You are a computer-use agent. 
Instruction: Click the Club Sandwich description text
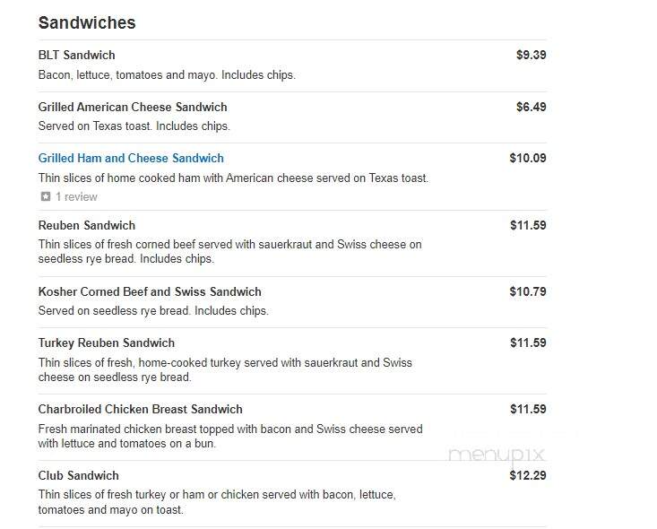coord(217,502)
